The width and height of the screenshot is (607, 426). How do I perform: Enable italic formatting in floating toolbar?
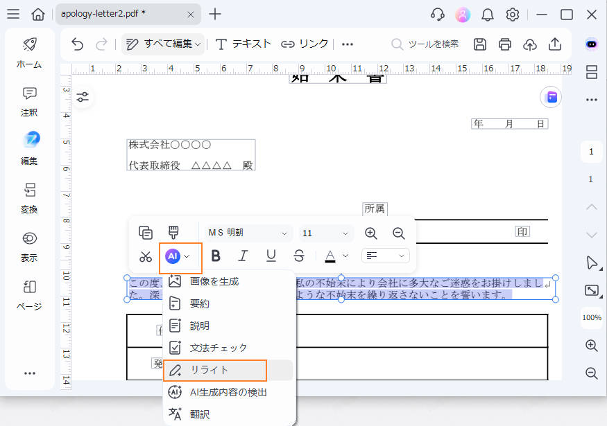click(x=243, y=256)
